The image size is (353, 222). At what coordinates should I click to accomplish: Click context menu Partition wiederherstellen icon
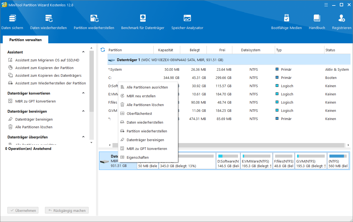coord(122,131)
